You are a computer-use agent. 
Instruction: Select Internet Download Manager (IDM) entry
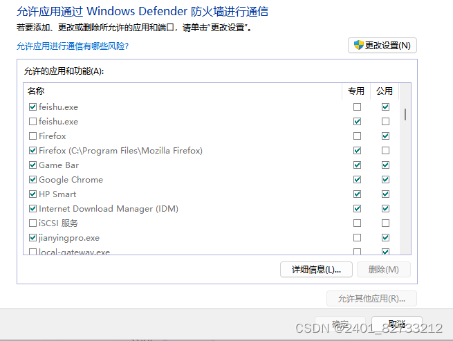pyautogui.click(x=109, y=209)
